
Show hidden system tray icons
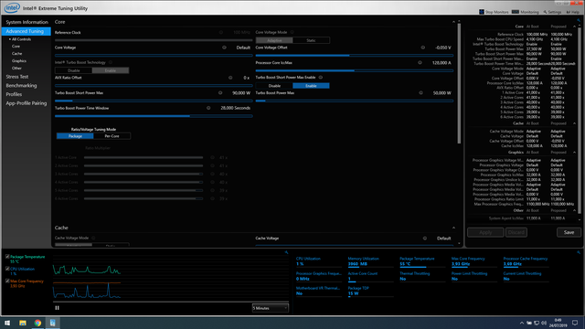click(x=522, y=323)
